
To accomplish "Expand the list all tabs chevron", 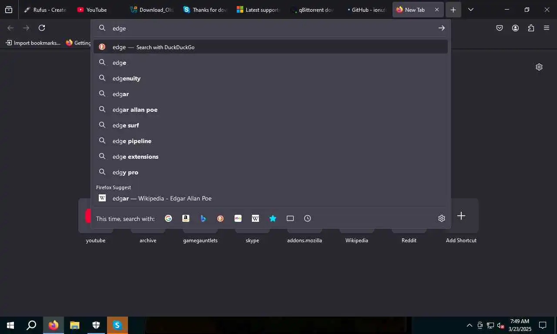I will 470,10.
